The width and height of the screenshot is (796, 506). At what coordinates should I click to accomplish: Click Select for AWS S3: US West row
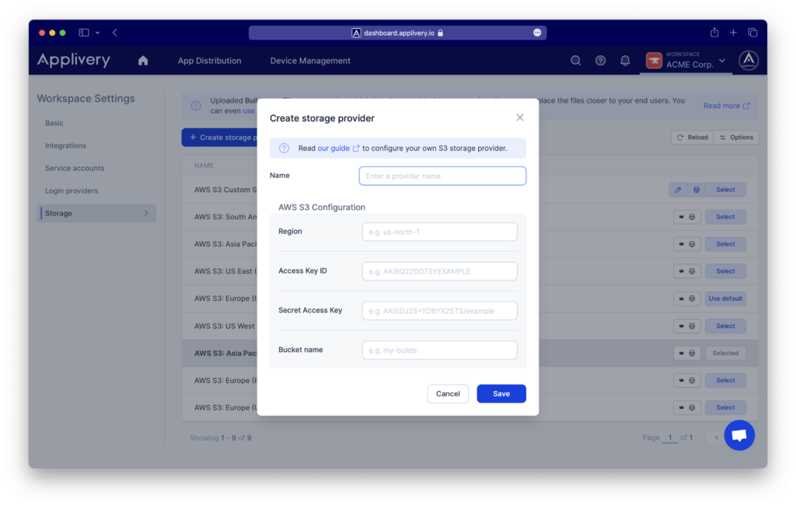coord(725,326)
